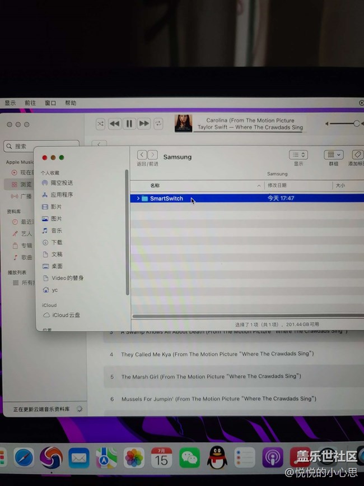364x486 pixels.
Task: Launch WeChat from the Dock
Action: click(189, 458)
